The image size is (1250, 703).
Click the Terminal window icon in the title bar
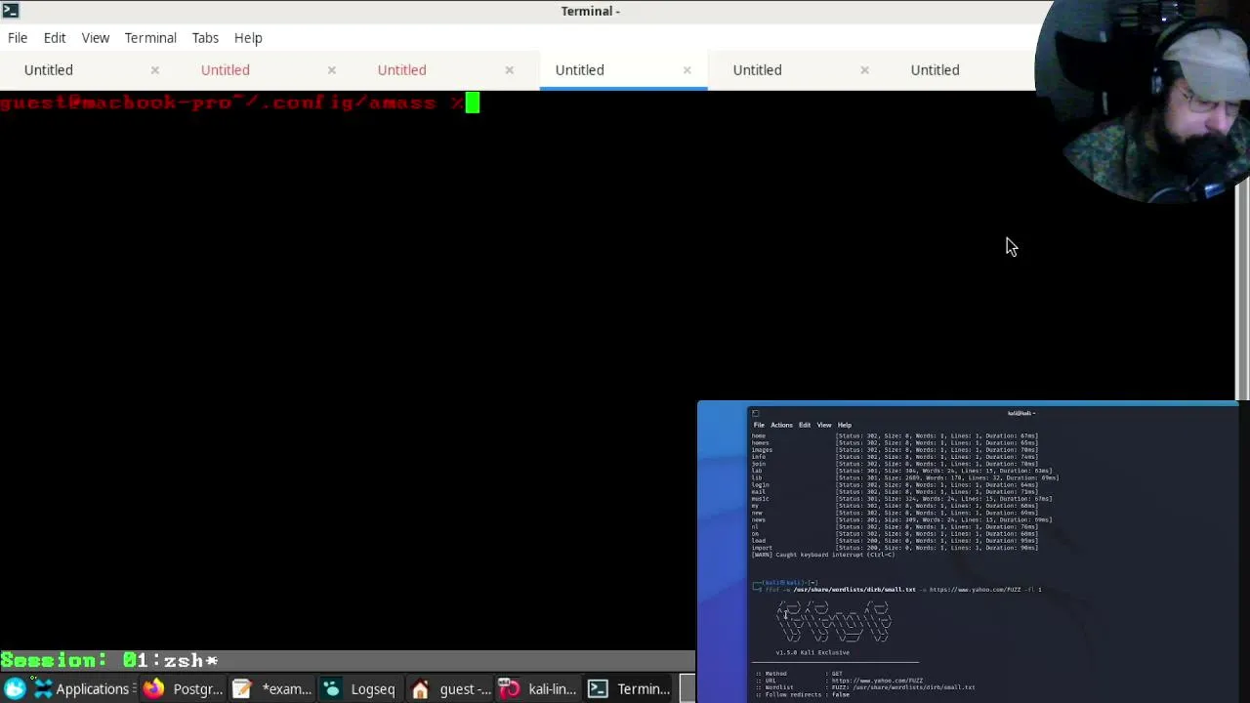click(x=10, y=11)
